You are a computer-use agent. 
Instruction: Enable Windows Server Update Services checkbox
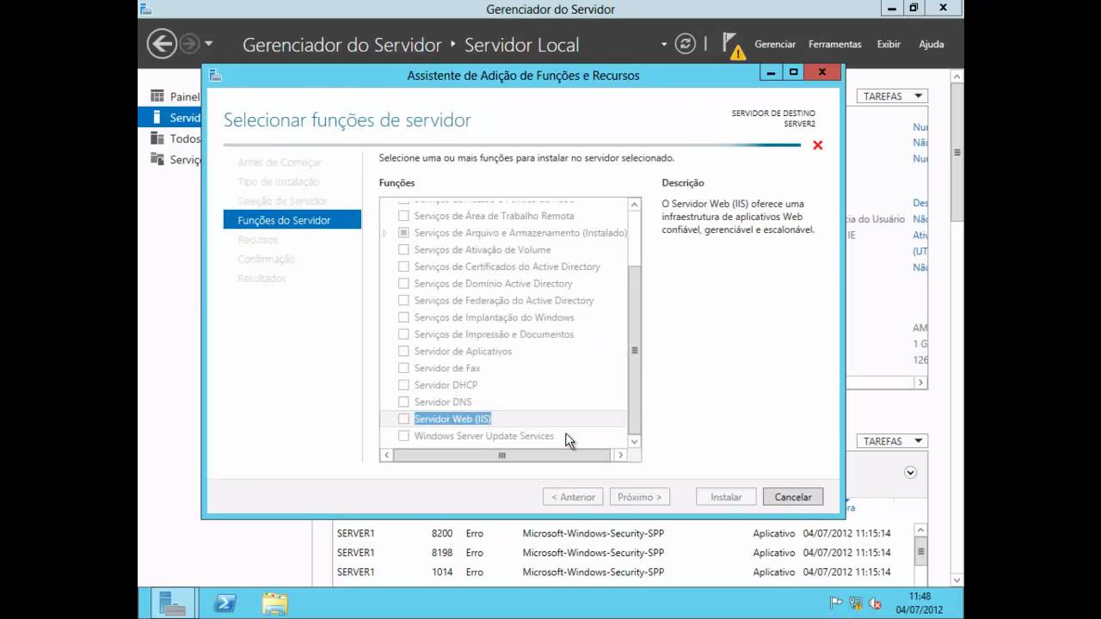[x=403, y=436]
